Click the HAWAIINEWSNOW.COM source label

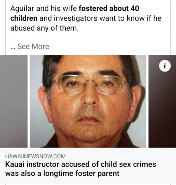coord(35,156)
